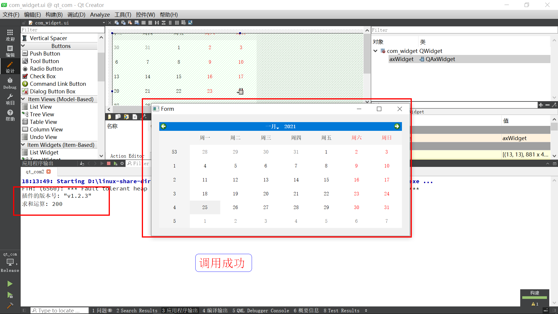This screenshot has width=558, height=314.
Task: Select the Check Box widget
Action: (x=42, y=76)
